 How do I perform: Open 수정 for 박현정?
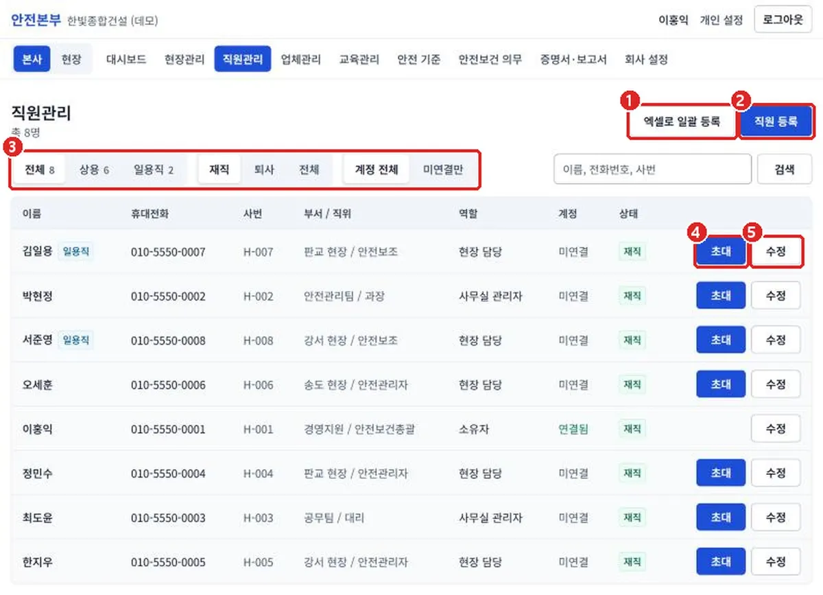click(776, 296)
